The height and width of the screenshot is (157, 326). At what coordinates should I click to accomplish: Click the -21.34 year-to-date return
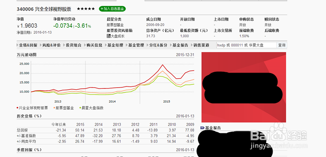61,130
